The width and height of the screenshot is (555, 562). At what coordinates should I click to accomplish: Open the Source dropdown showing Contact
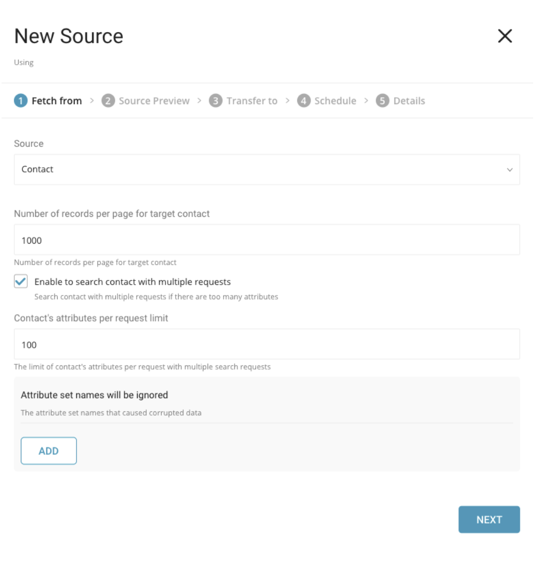(267, 169)
